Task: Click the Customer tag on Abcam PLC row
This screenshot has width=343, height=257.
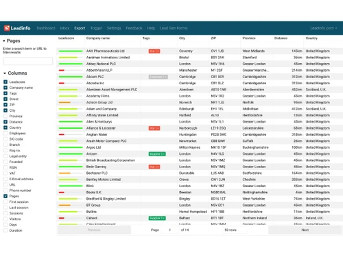Action: pyautogui.click(x=158, y=77)
